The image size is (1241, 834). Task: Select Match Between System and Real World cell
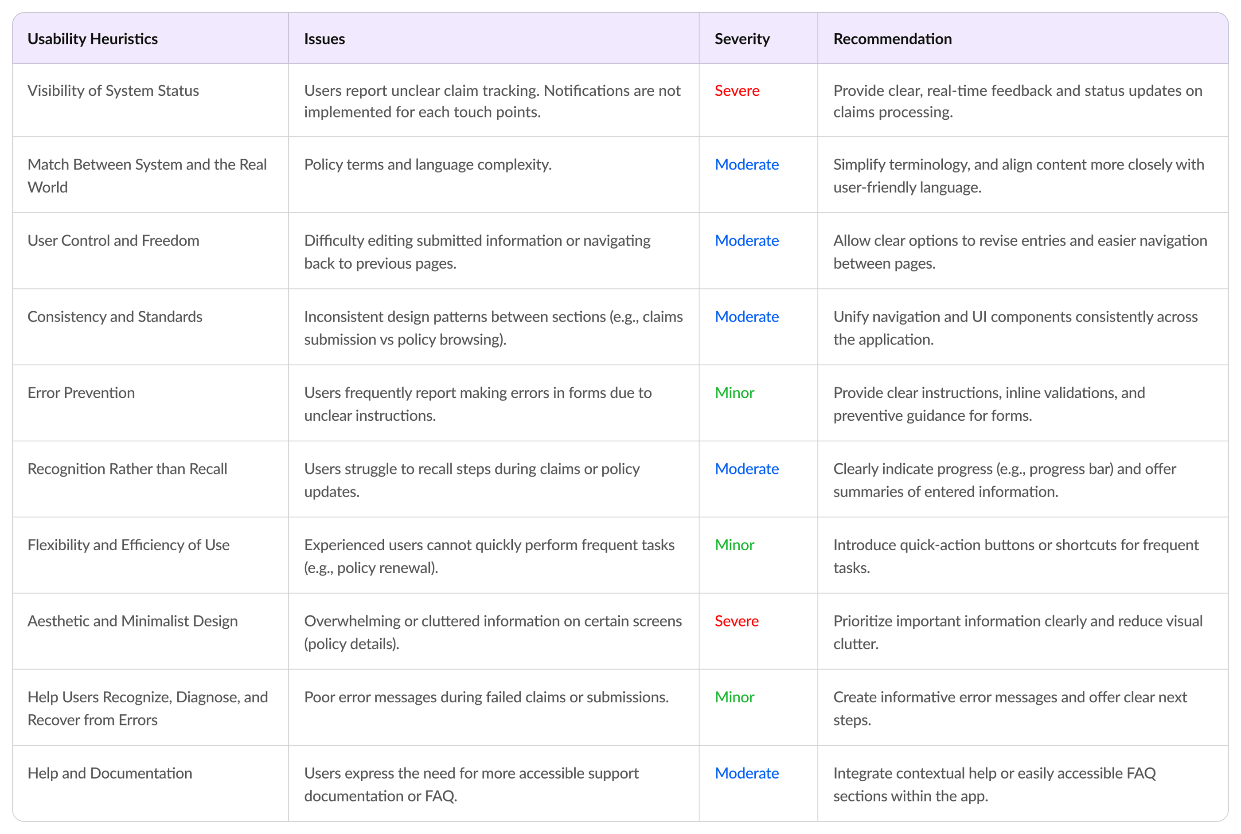(147, 176)
